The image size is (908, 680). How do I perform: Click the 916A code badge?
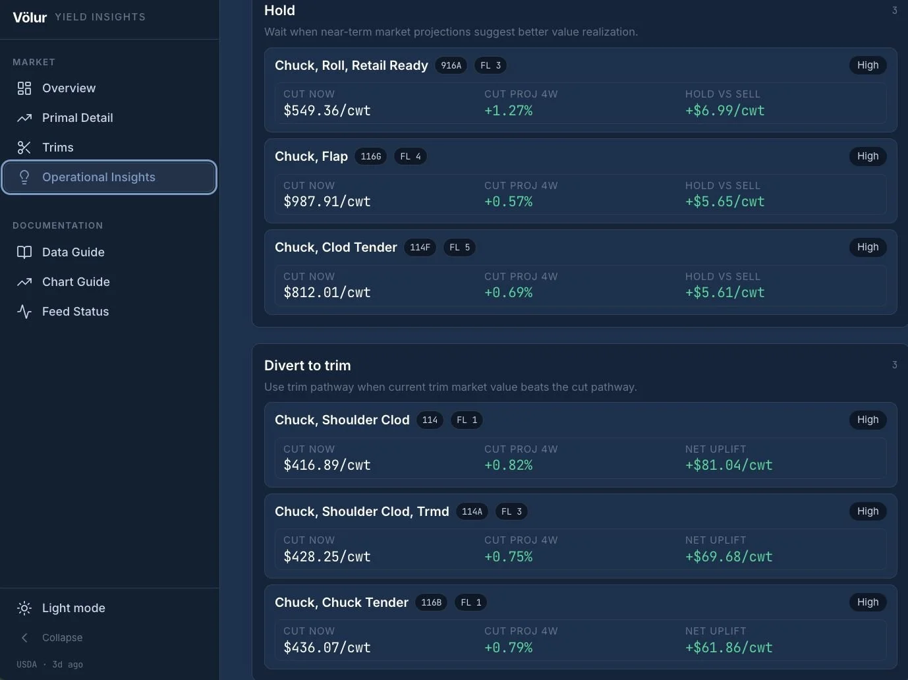coord(451,65)
